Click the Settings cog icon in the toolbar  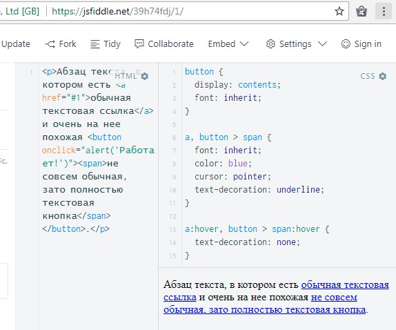pyautogui.click(x=270, y=44)
